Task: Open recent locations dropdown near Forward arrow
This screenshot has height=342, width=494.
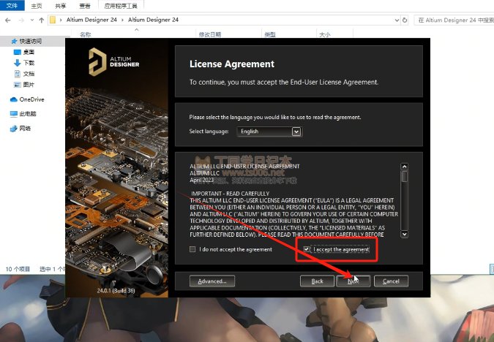Action: click(x=32, y=20)
